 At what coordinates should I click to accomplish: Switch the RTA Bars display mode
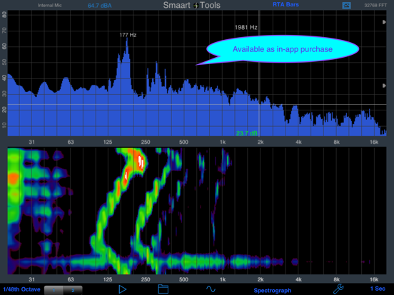click(x=286, y=4)
